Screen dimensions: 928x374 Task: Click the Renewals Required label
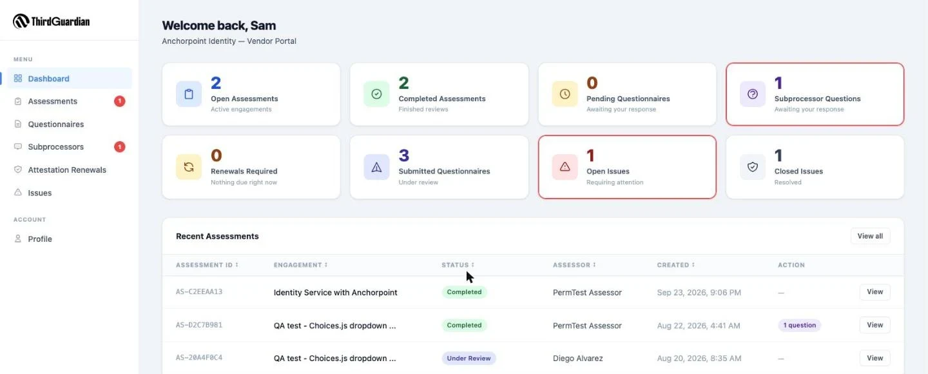(244, 172)
